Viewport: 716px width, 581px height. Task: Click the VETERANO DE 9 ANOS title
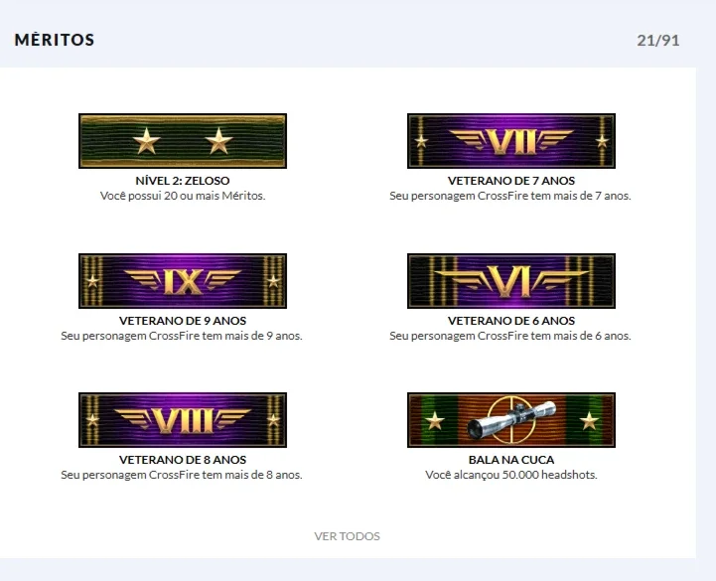click(183, 321)
